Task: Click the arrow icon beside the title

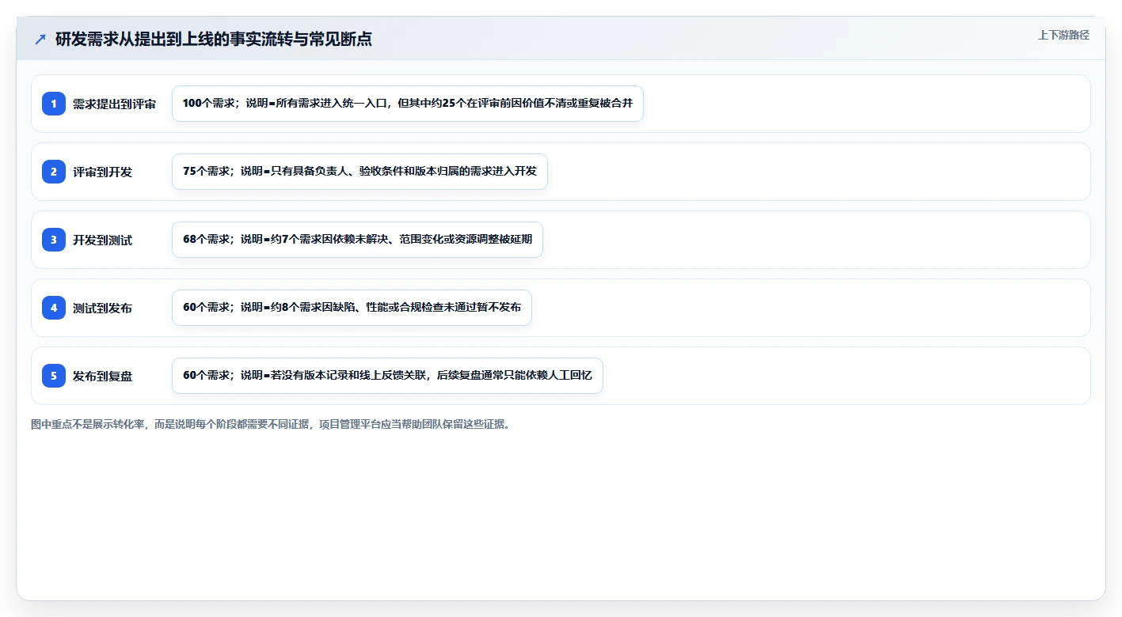Action: [x=40, y=39]
